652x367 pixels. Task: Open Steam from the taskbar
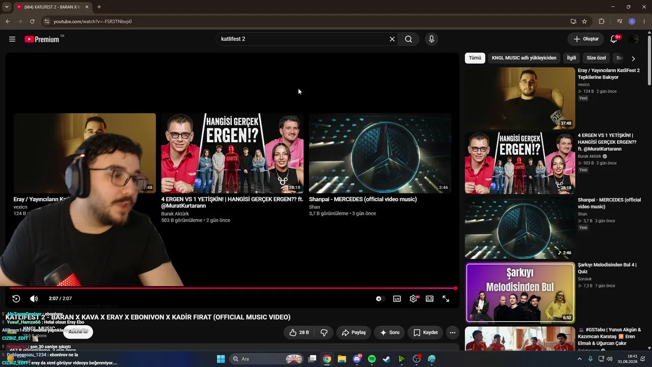click(387, 359)
